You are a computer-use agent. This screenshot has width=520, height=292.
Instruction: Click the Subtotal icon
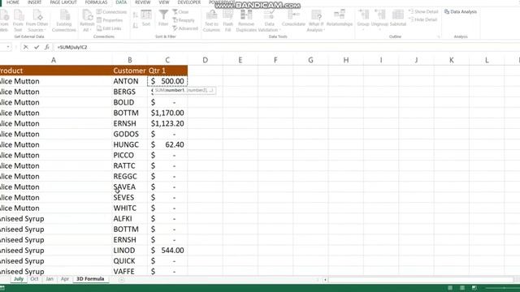(x=398, y=18)
